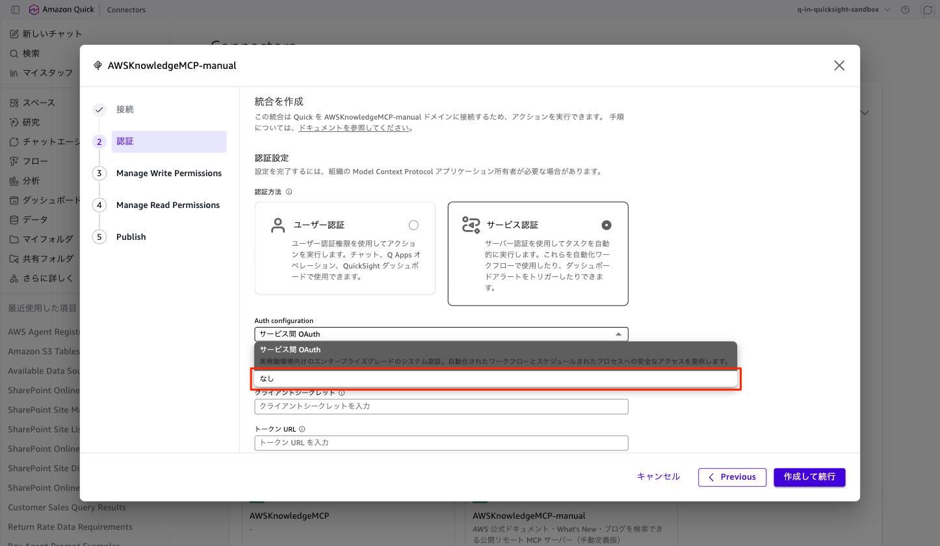Go to the completed 接続 step

(125, 109)
